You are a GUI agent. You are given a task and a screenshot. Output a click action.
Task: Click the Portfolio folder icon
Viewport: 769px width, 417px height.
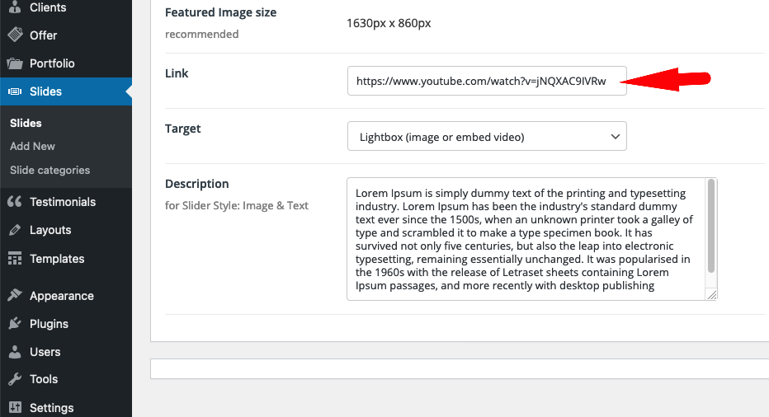pos(15,63)
